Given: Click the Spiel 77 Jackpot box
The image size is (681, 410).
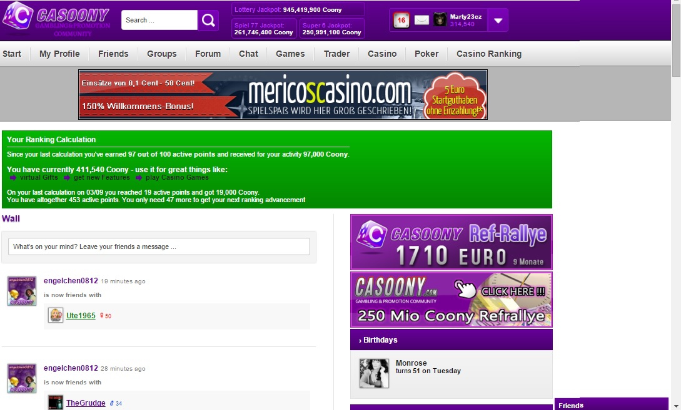Looking at the screenshot, I should pos(264,29).
